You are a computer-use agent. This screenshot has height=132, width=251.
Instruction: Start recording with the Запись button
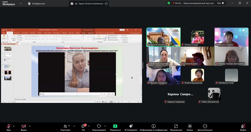[190, 126]
